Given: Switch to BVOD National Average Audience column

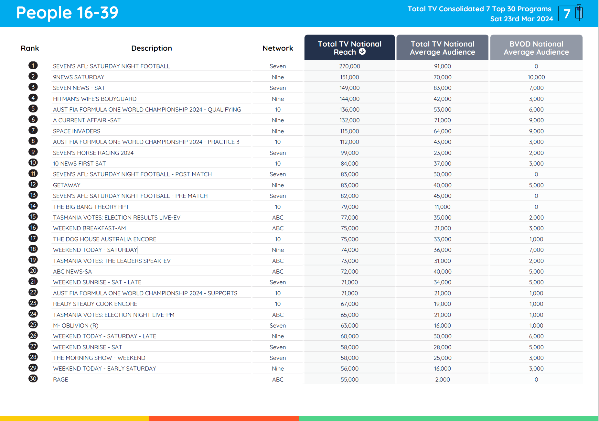Looking at the screenshot, I should point(536,48).
